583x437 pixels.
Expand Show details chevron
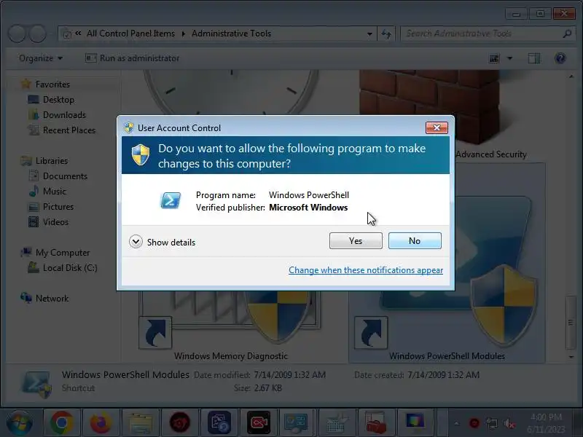tap(136, 242)
